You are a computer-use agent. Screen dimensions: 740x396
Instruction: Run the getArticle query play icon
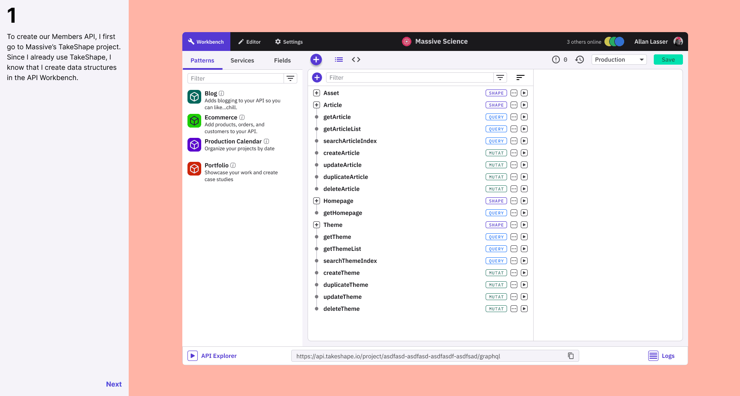pos(524,117)
